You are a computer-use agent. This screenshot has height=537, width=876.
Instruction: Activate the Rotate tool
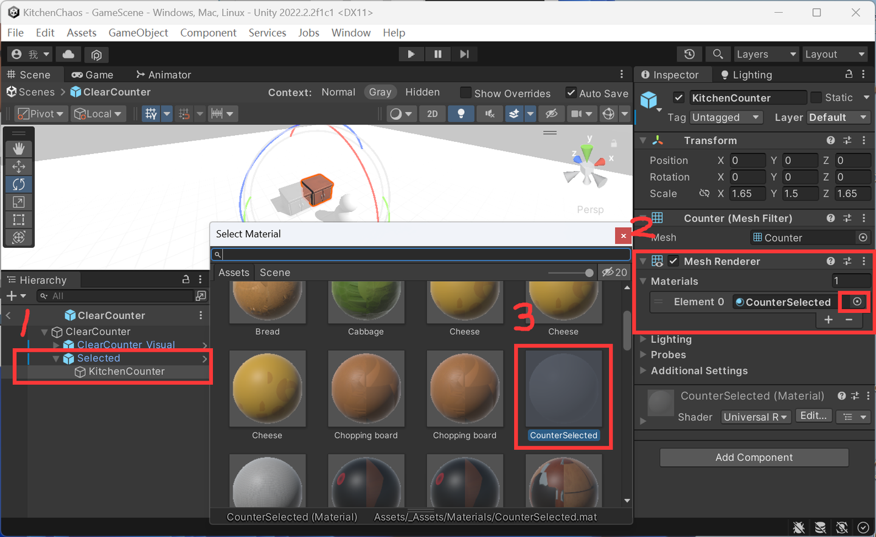[x=18, y=184]
